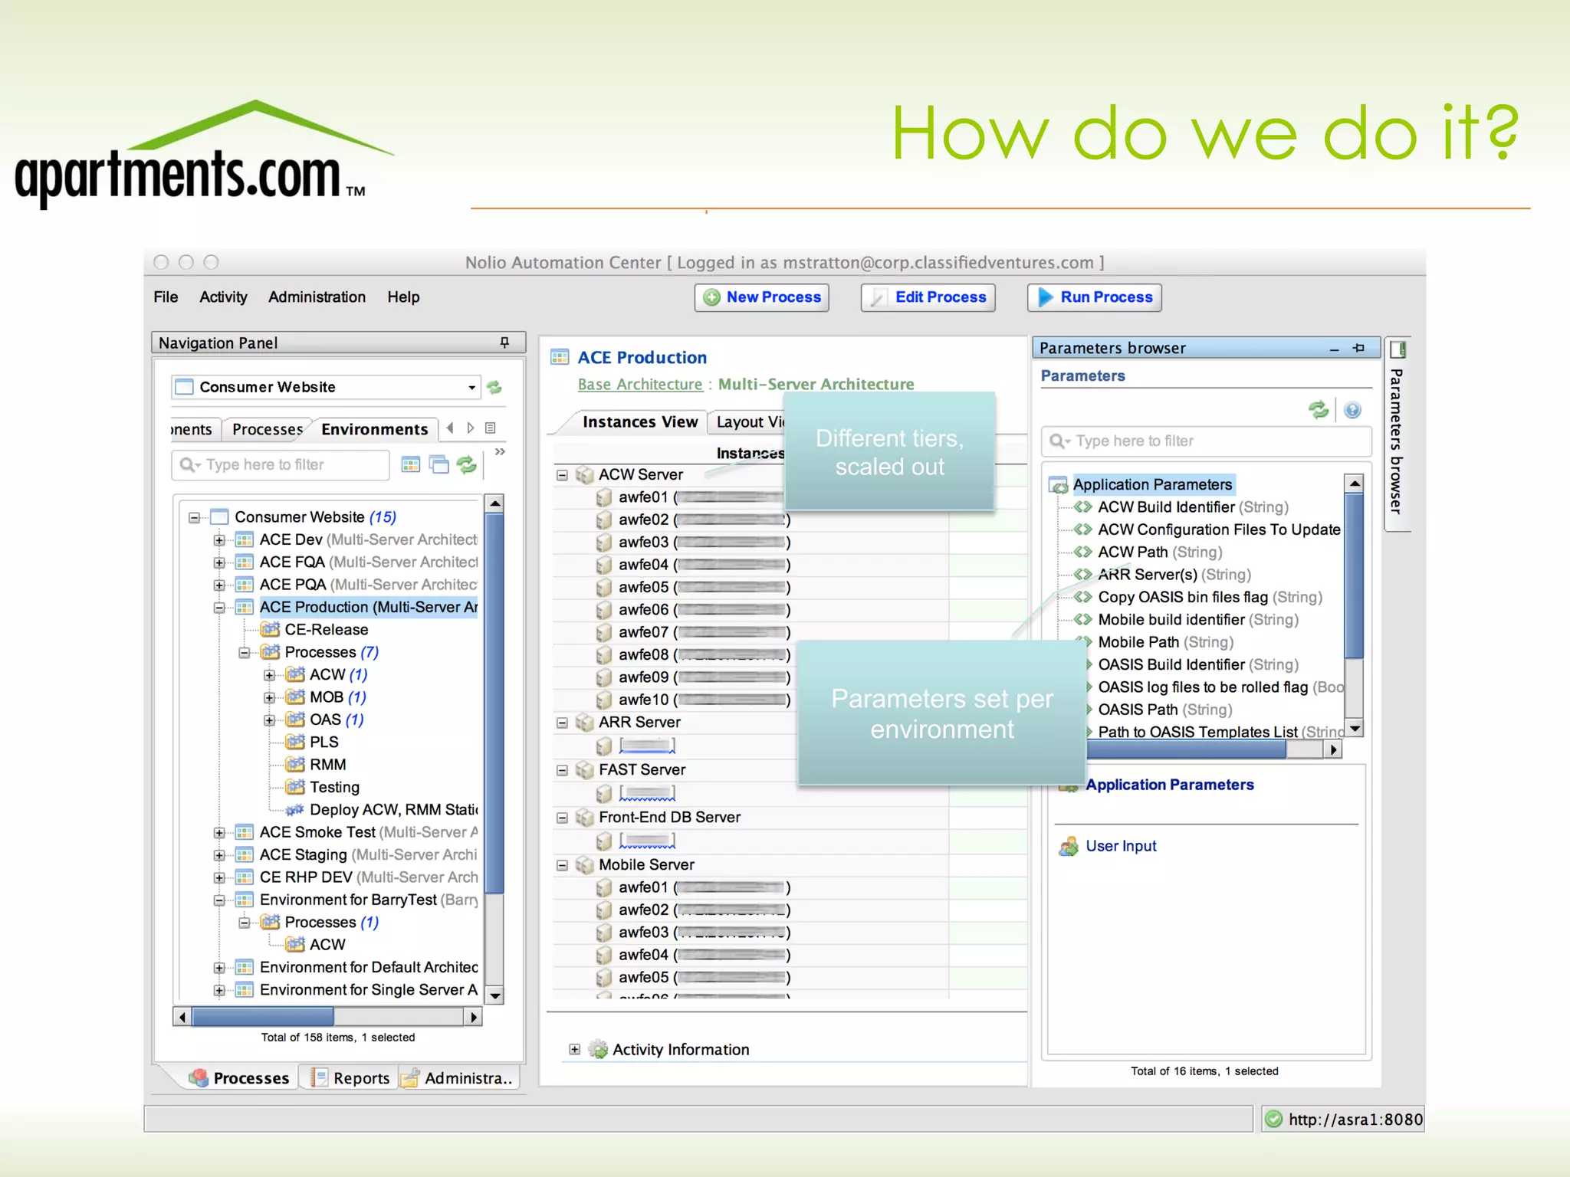Collapse the Consumer Website tree node
The image size is (1570, 1177).
tap(194, 518)
